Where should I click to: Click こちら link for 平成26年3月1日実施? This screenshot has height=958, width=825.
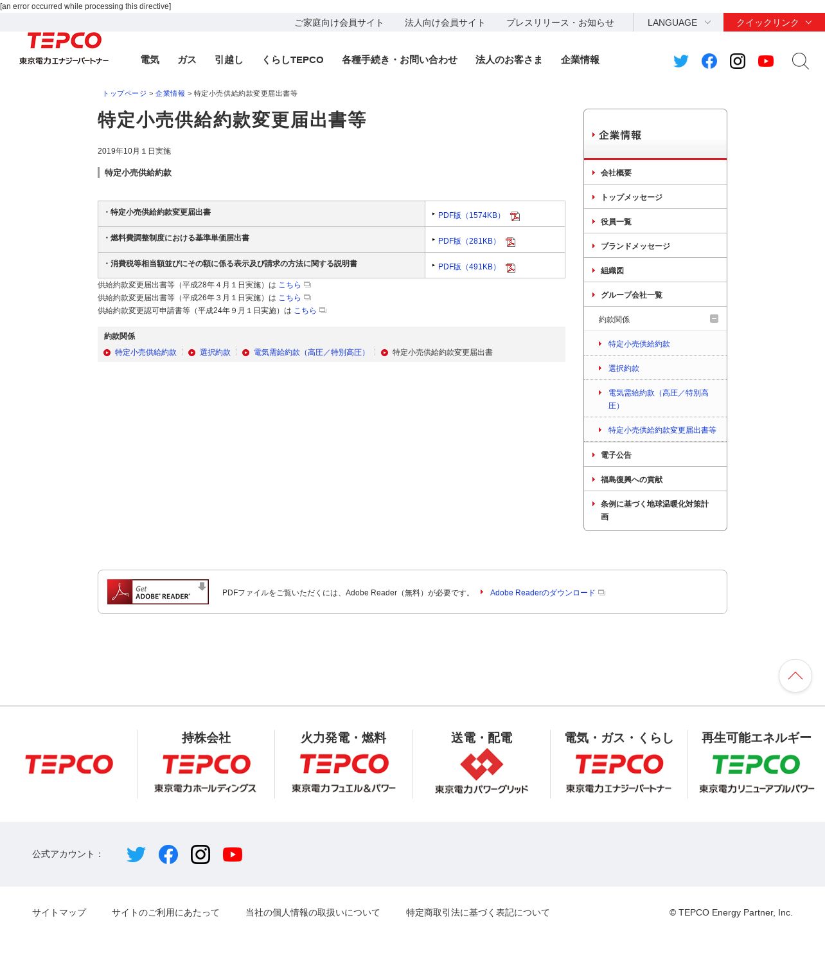(x=290, y=298)
